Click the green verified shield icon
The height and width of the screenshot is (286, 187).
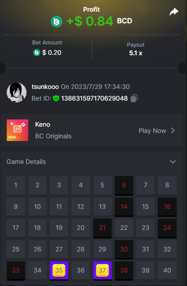[56, 98]
